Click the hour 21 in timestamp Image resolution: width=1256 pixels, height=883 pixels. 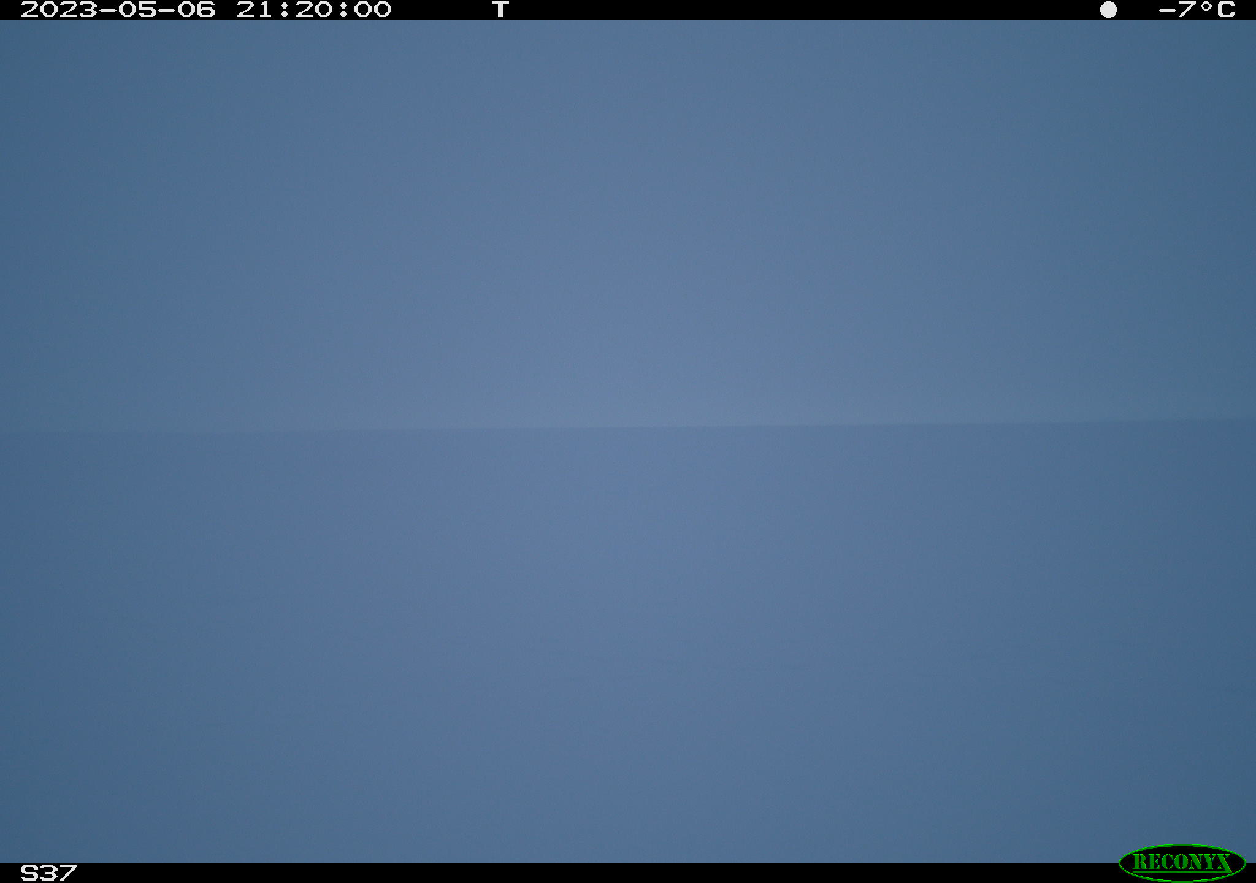[x=255, y=10]
